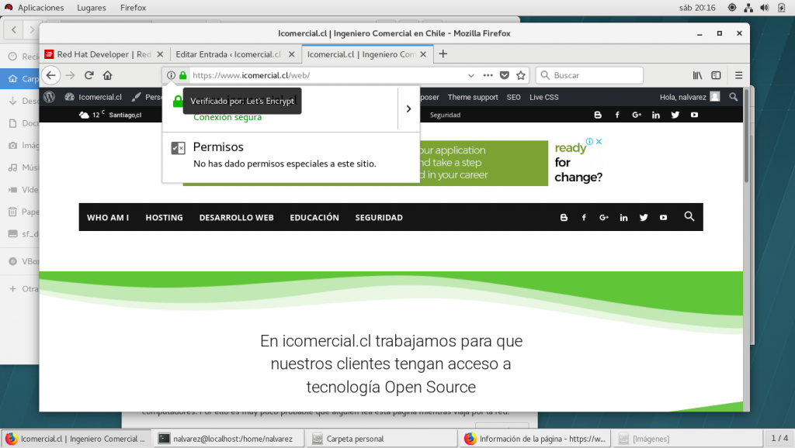The image size is (795, 448).
Task: Click the green padlock in URL bar
Action: [x=183, y=75]
